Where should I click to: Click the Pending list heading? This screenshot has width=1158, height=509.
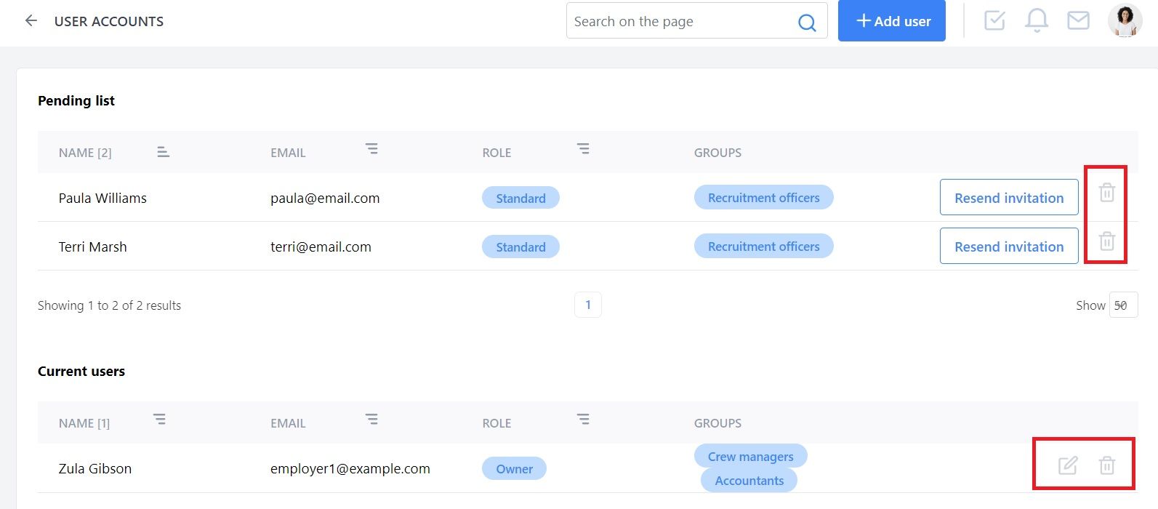(76, 100)
